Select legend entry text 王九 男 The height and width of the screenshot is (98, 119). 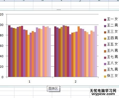tap(112, 70)
